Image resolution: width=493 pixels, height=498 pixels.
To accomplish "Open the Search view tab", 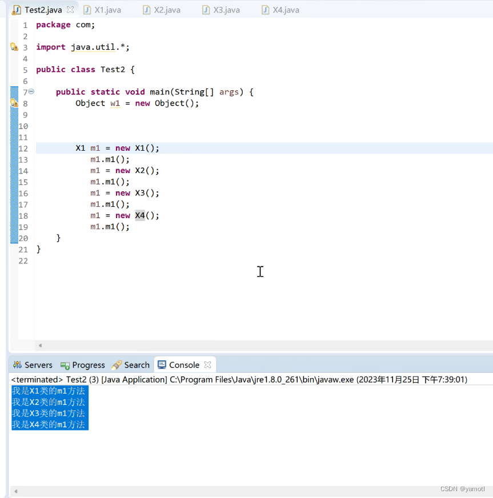I will [x=131, y=365].
